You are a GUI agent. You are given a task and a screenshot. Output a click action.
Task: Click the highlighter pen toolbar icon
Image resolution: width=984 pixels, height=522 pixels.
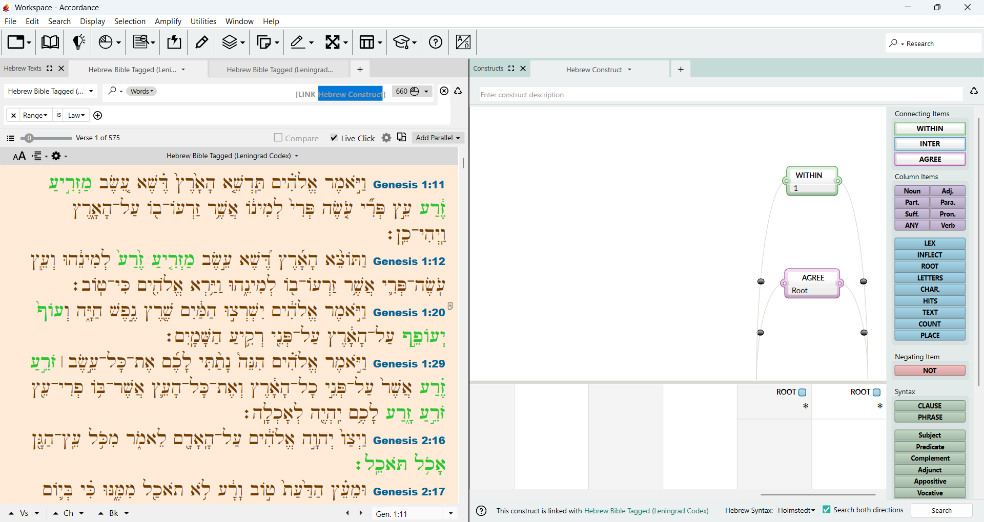pyautogui.click(x=201, y=42)
